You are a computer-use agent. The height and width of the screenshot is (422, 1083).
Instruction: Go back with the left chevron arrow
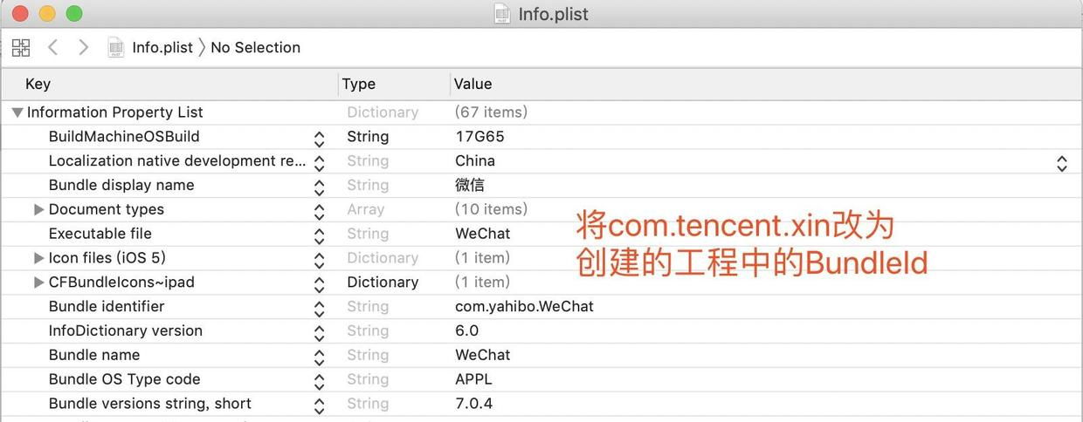point(52,47)
